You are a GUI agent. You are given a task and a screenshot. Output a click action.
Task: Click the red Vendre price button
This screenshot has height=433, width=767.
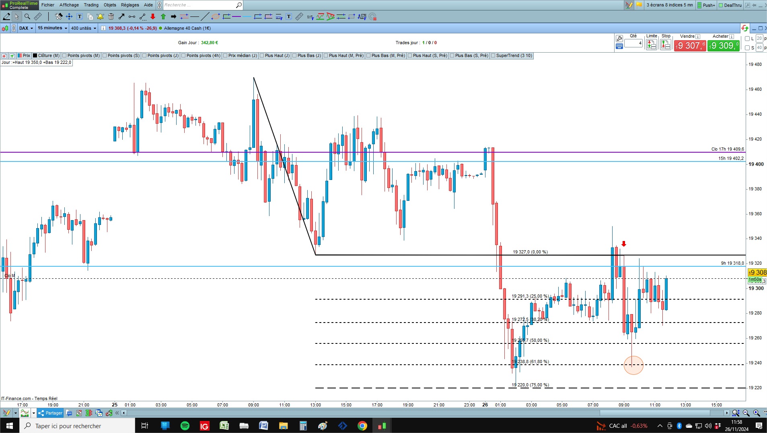point(690,45)
